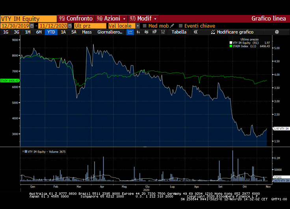Click the Modificare grafico chart icon
Image resolution: width=290 pixels, height=209 pixels.
tap(213, 32)
